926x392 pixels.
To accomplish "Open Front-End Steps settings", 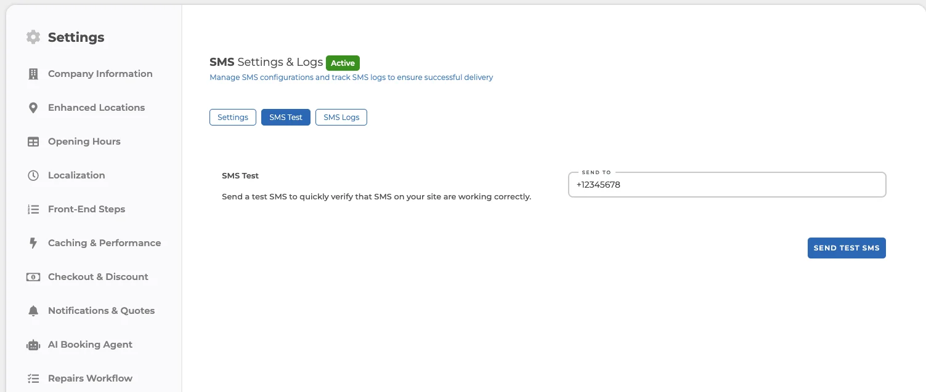I will (87, 209).
